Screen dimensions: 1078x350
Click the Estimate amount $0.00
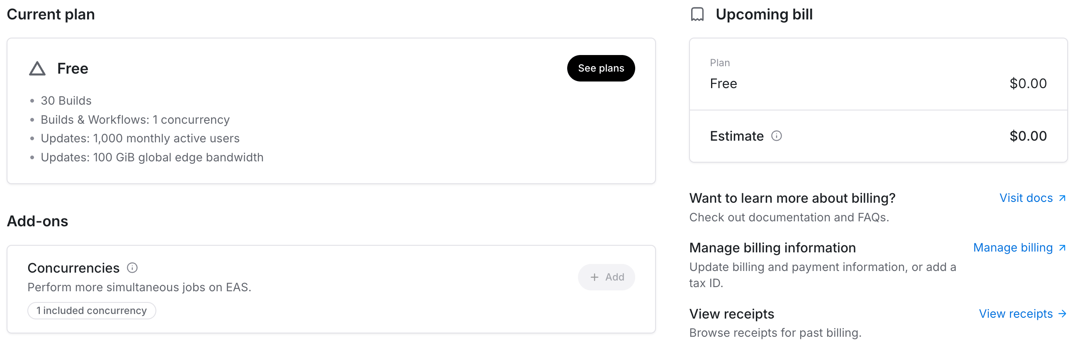pyautogui.click(x=1028, y=136)
